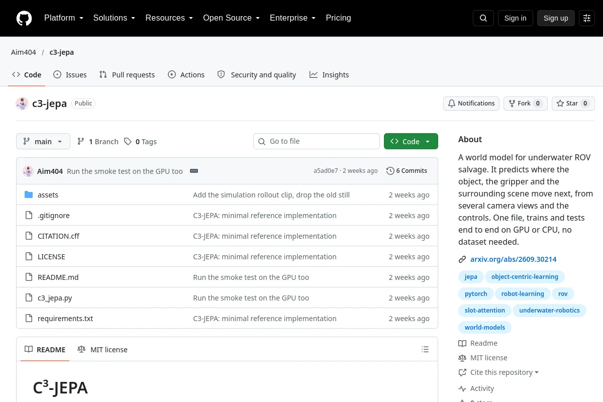603x402 pixels.
Task: Expand the Enterprise menu
Action: coord(292,18)
